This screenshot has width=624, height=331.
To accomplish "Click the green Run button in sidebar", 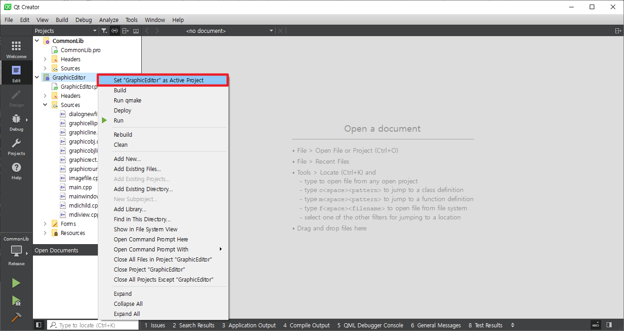I will [16, 283].
